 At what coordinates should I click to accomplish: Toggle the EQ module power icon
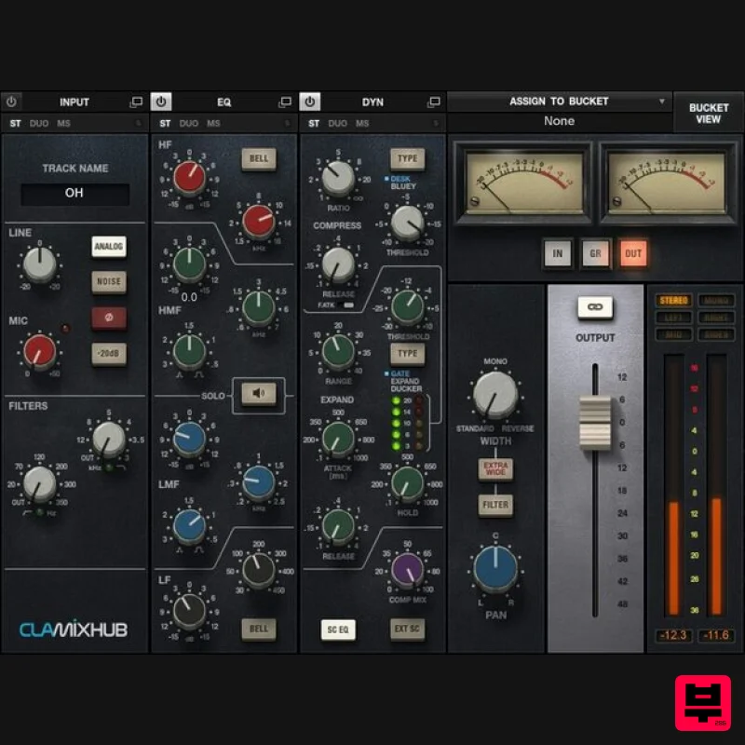click(161, 102)
